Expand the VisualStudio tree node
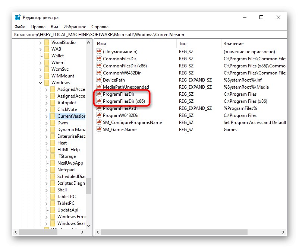Screen dimensions: 299x248 40,42
